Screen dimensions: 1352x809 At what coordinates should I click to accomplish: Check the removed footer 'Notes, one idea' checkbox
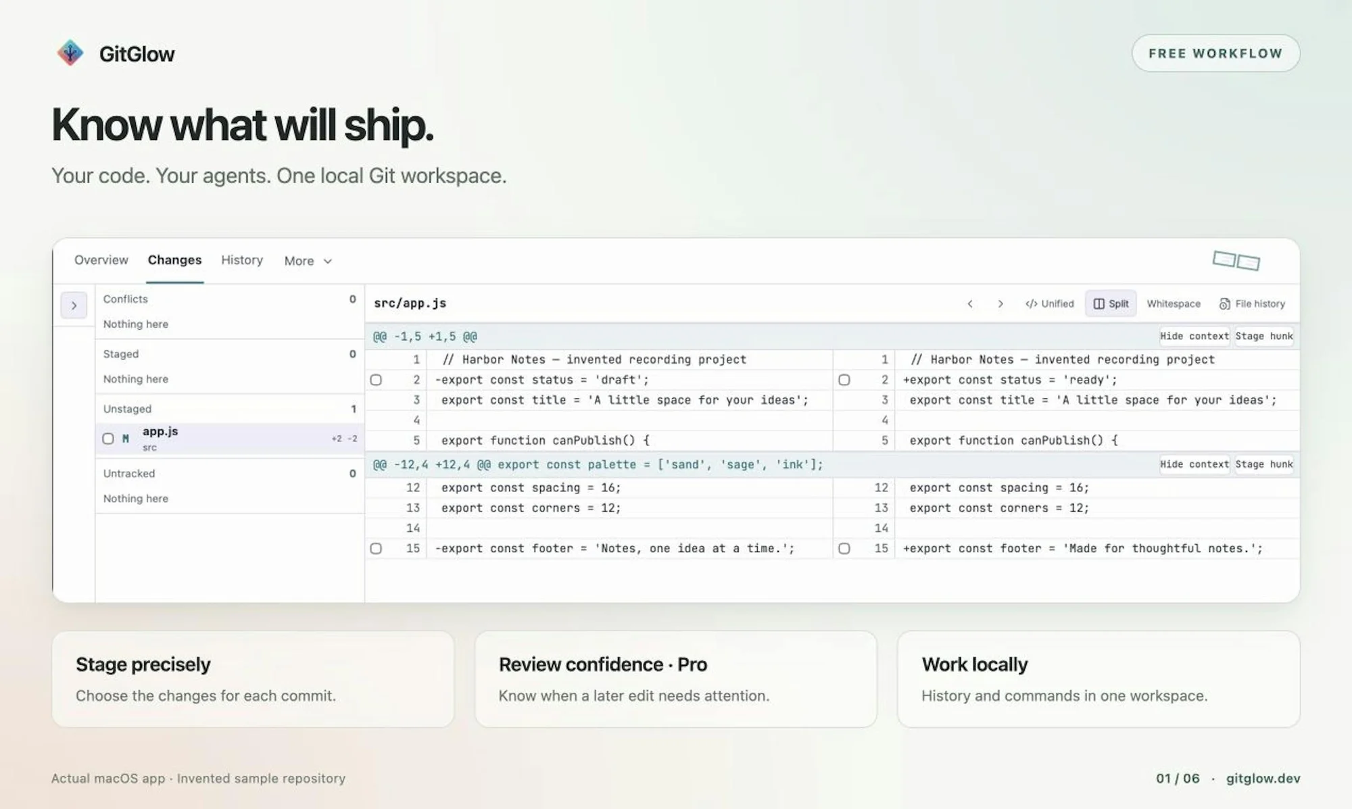click(376, 549)
